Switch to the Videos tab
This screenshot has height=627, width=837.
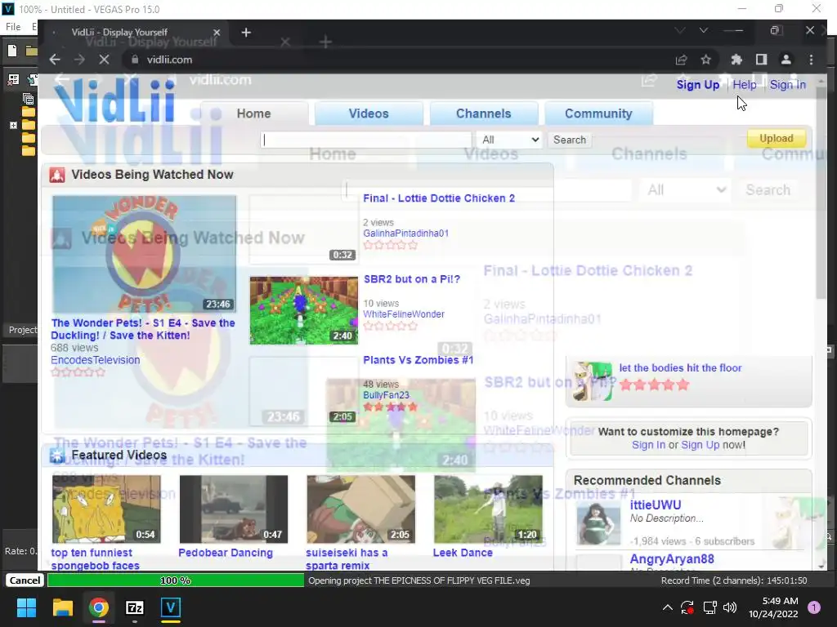pyautogui.click(x=369, y=113)
